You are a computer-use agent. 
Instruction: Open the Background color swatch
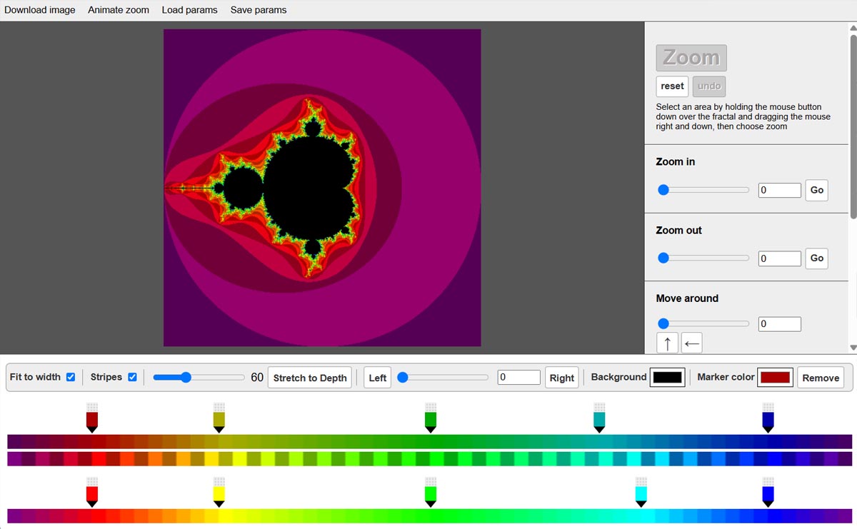(x=667, y=377)
